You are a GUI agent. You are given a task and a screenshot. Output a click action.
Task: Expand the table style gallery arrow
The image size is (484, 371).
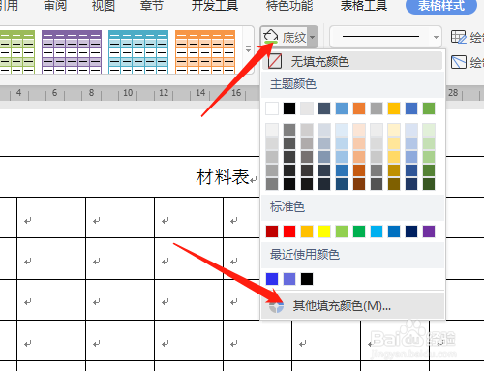[248, 49]
